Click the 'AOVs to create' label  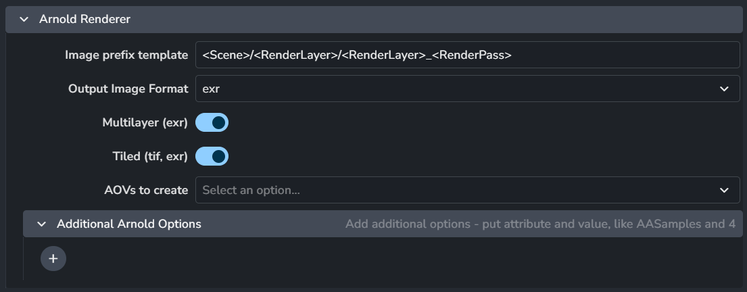[x=146, y=191]
